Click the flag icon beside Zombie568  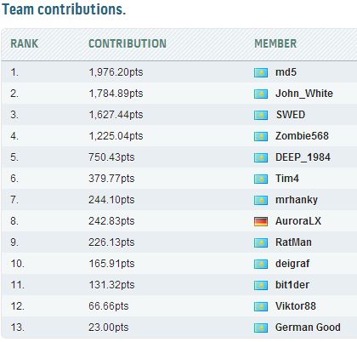[261, 136]
